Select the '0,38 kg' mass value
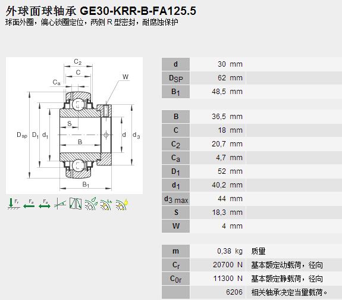The image size is (342, 300). click(x=230, y=251)
